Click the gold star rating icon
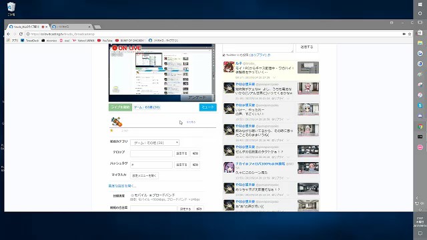427x240 pixels. coord(111,131)
